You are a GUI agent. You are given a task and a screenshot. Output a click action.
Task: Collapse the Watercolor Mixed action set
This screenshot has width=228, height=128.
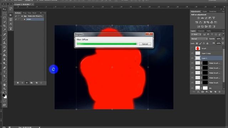[x=22, y=16]
